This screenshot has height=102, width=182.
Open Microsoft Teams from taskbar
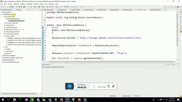pos(50,99)
